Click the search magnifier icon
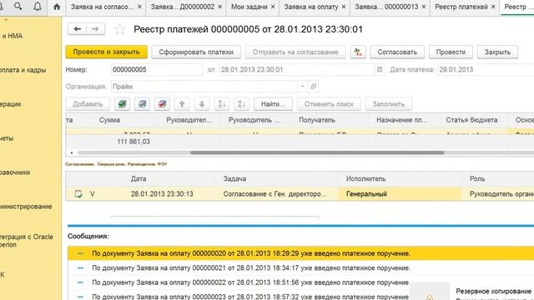The width and height of the screenshot is (534, 300). (x=18, y=6)
